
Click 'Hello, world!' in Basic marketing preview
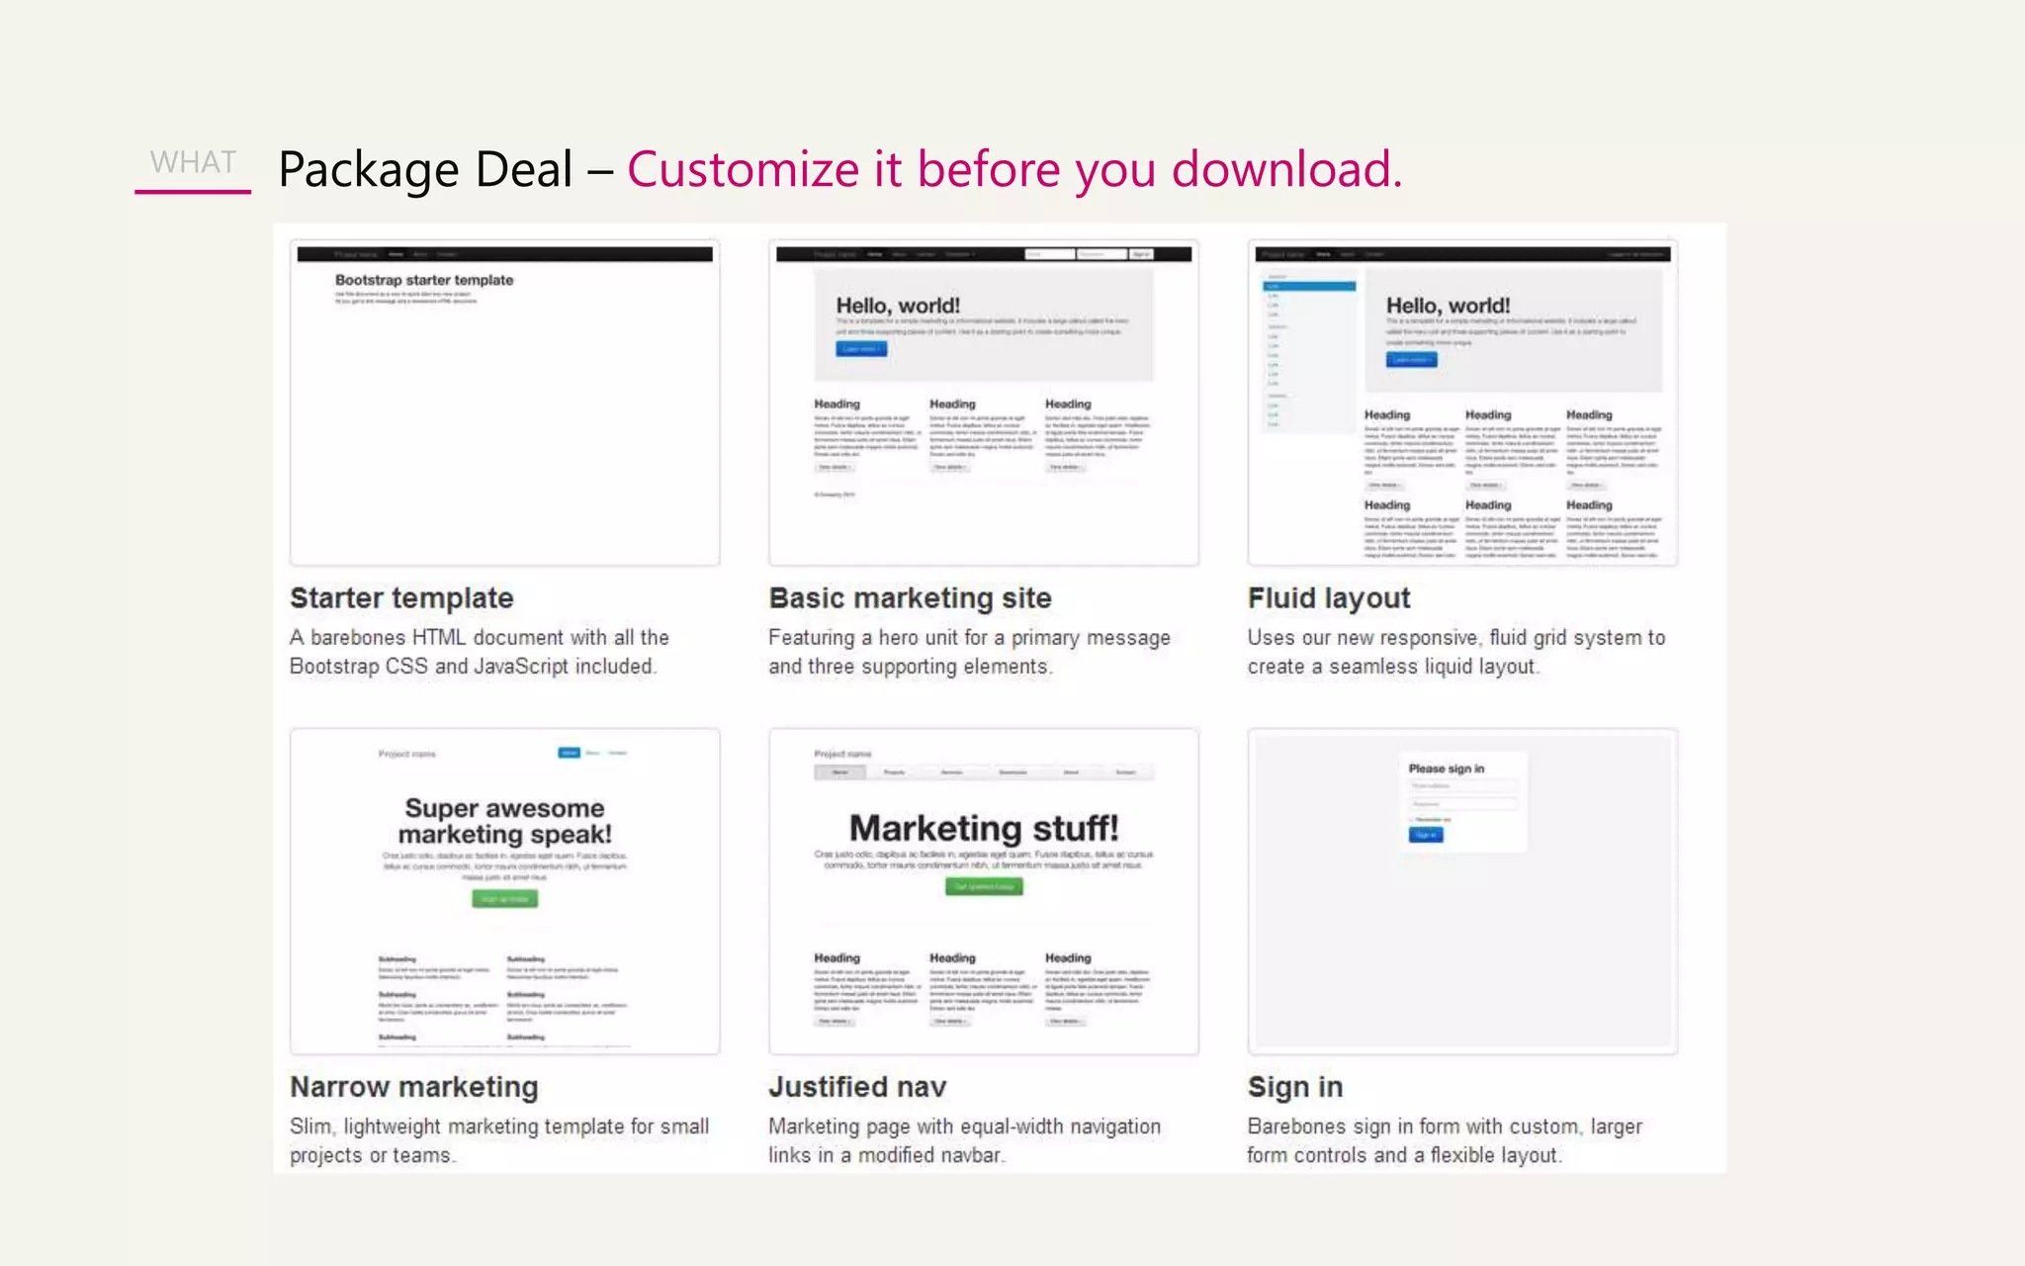tap(898, 306)
